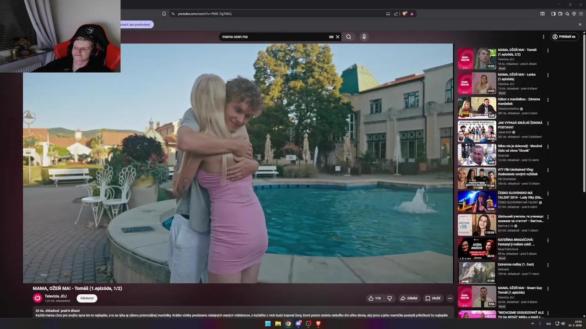Open the menu for Nikto nie je dokonalý
586x329 pixels.
[548, 147]
